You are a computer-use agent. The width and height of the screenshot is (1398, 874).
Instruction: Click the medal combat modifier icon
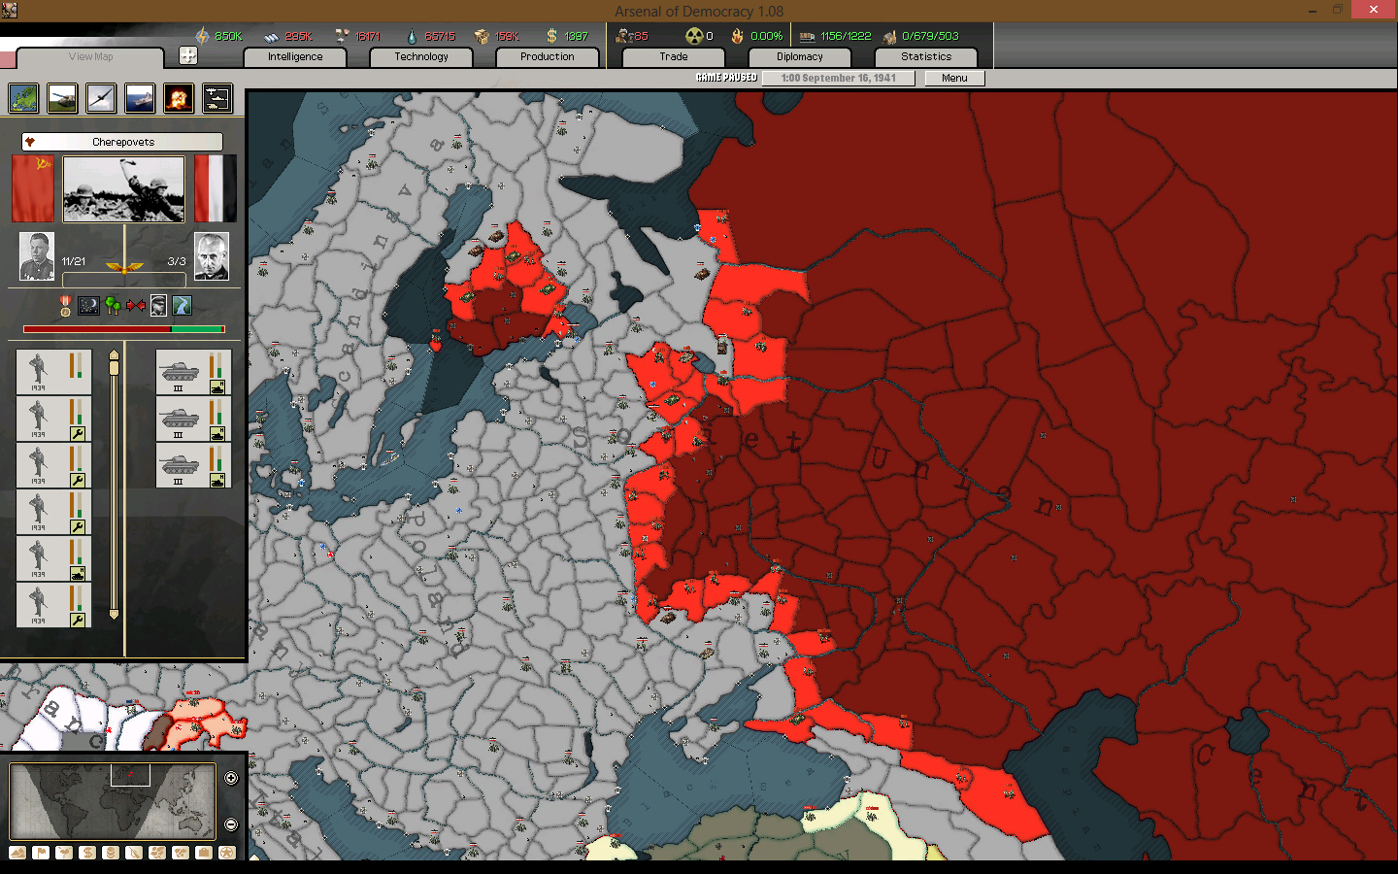[65, 306]
